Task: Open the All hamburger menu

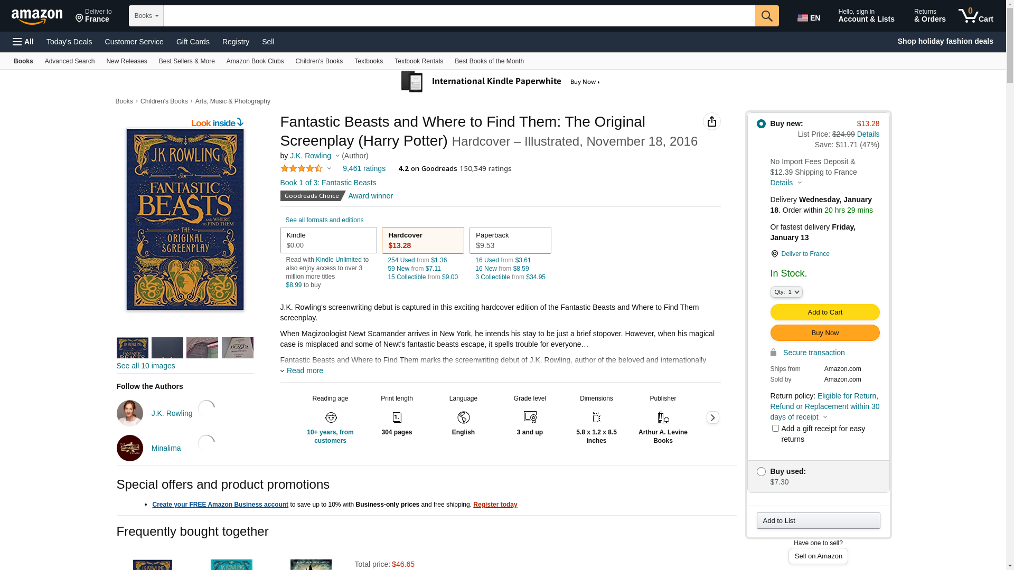Action: point(23,42)
